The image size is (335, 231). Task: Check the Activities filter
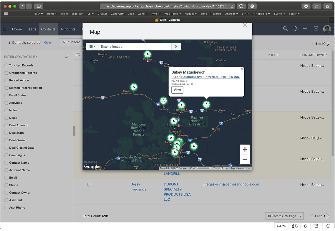[6, 103]
